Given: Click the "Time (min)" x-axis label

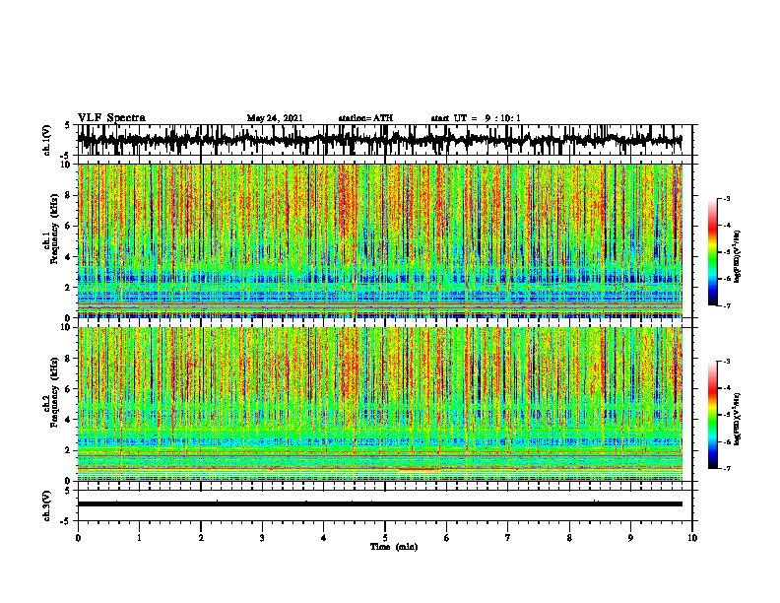Looking at the screenshot, I should click(394, 547).
